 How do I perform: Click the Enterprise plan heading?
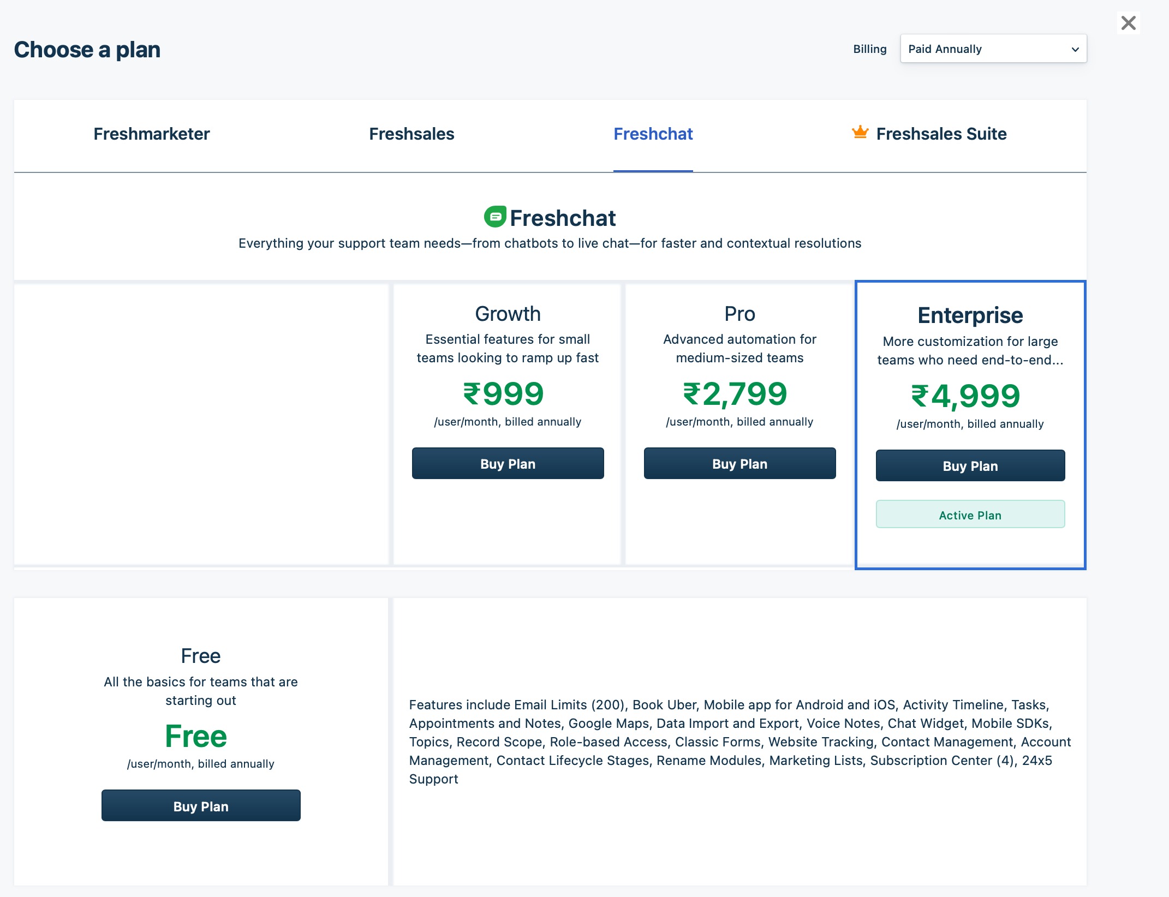pyautogui.click(x=970, y=315)
